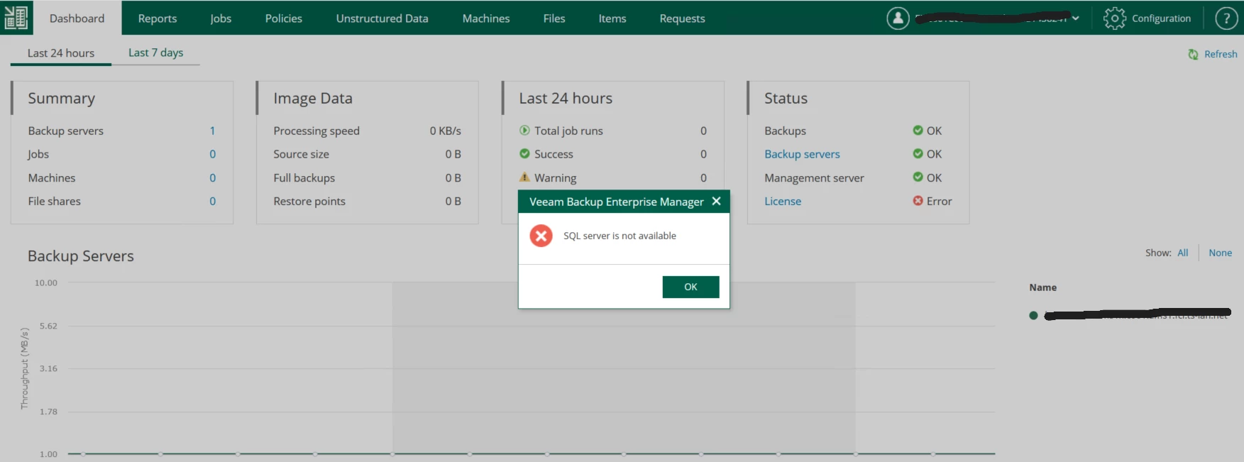Click the 'Source size' label
This screenshot has height=462, width=1244.
[301, 154]
